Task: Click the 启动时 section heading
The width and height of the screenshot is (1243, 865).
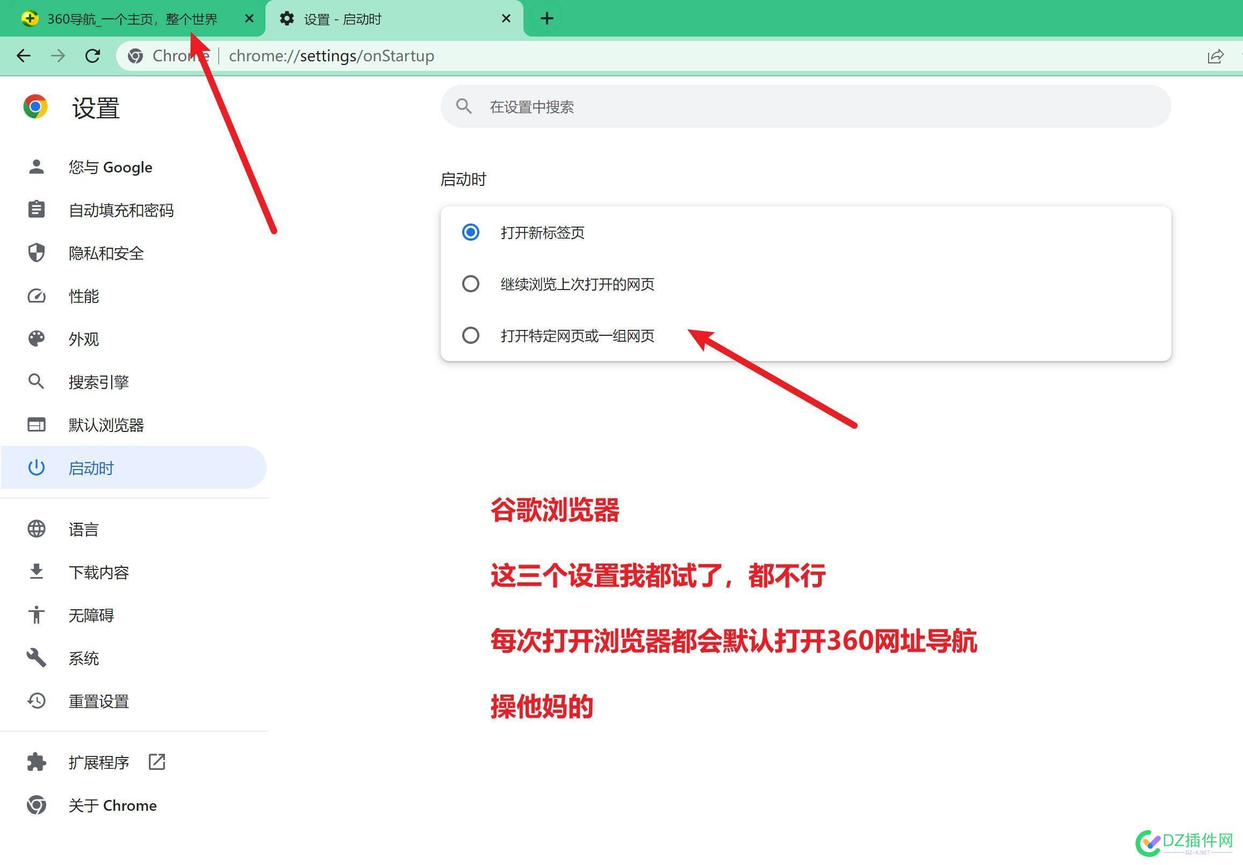Action: [463, 179]
